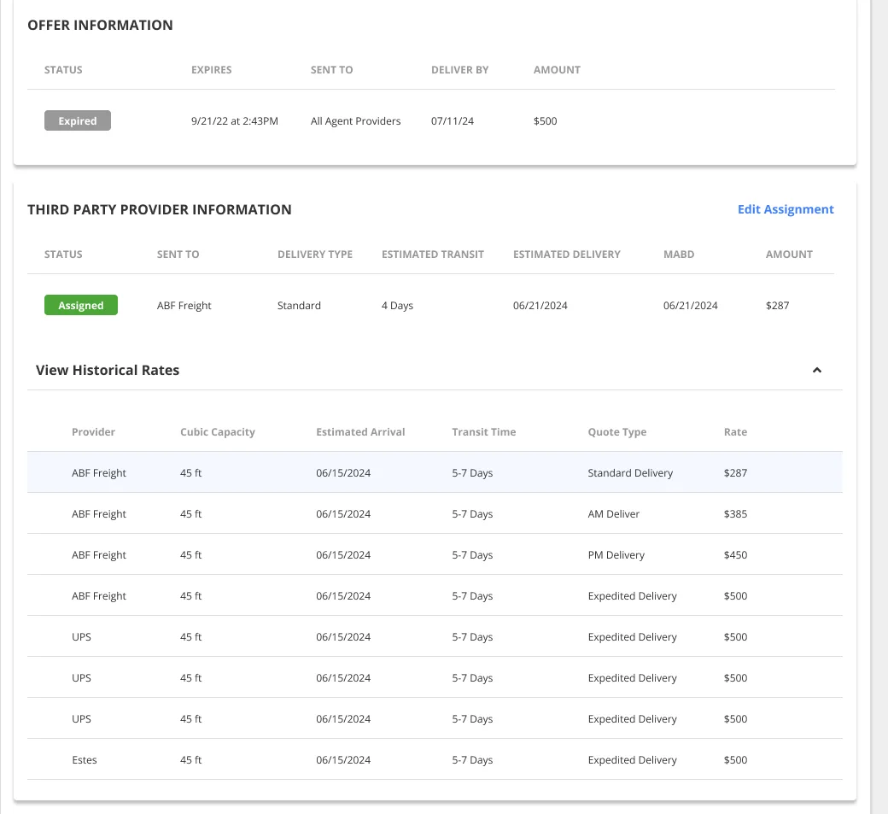
Task: Collapse View Historical Rates with the chevron
Action: [x=816, y=370]
